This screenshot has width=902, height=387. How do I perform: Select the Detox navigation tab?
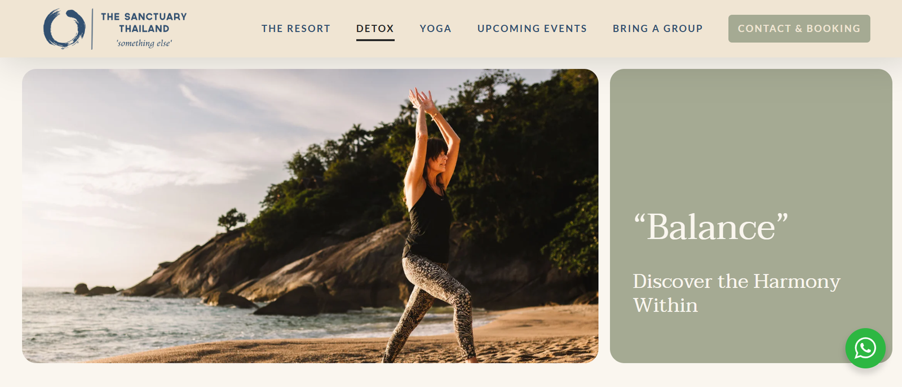(x=375, y=28)
